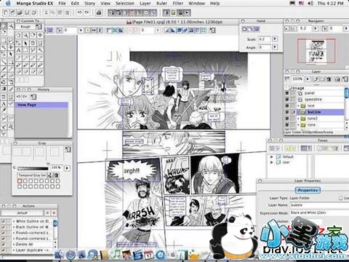
Task: Select the magnifier tool in left tool palette
Action: (11, 25)
